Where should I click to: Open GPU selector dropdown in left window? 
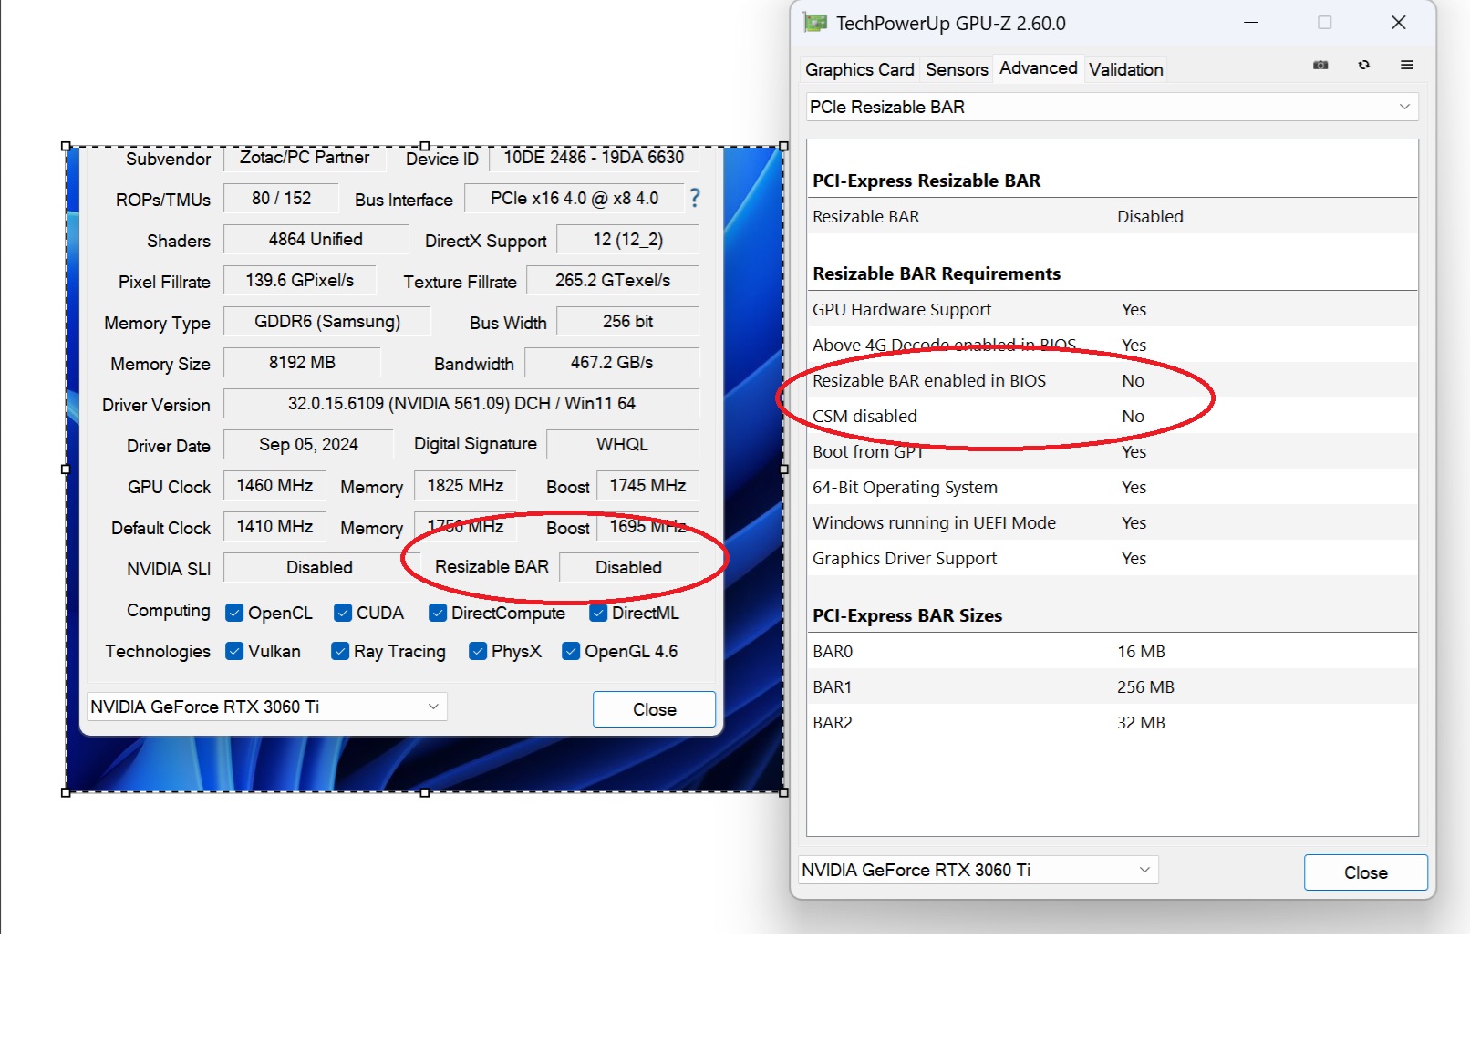(x=266, y=707)
